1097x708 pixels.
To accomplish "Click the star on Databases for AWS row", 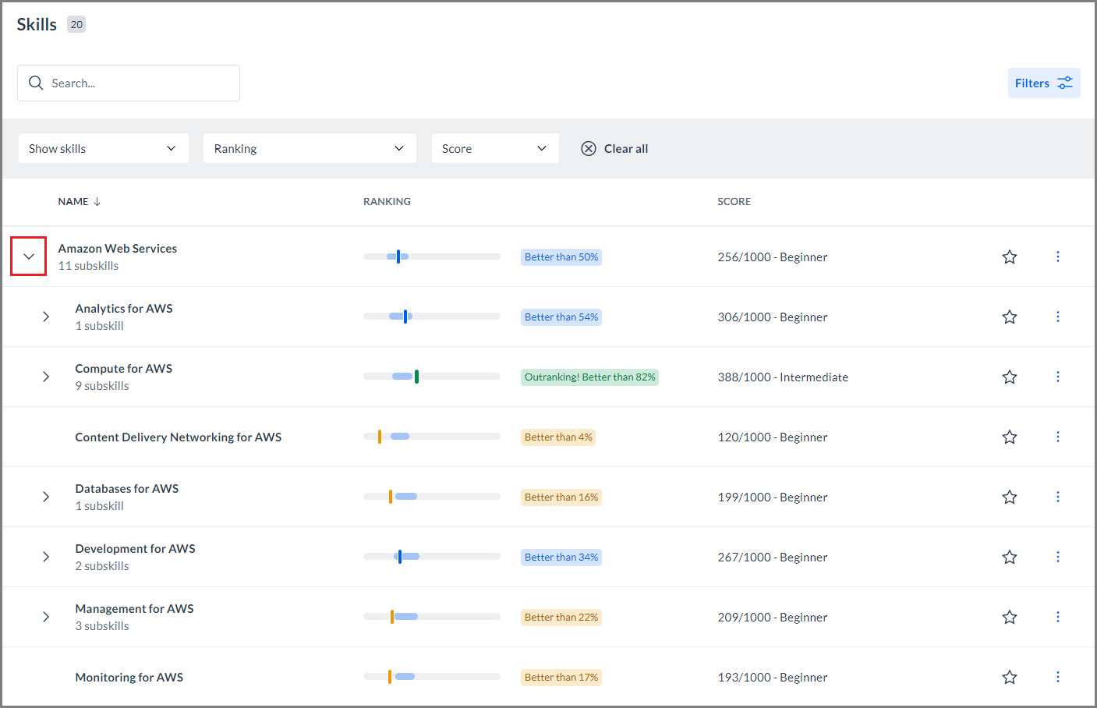I will tap(1009, 497).
